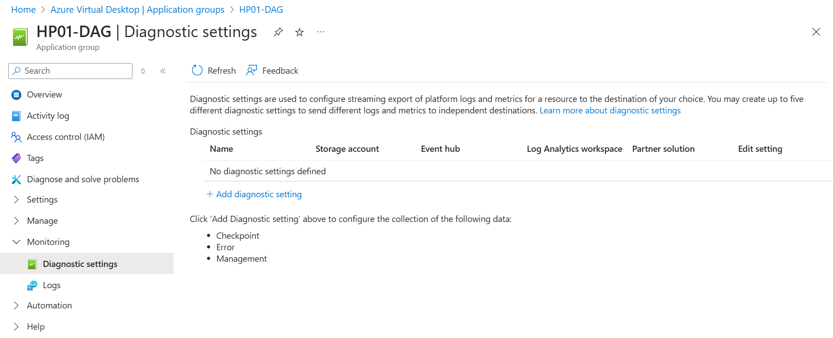The image size is (833, 338).
Task: Expand the Automation menu group
Action: (x=16, y=305)
